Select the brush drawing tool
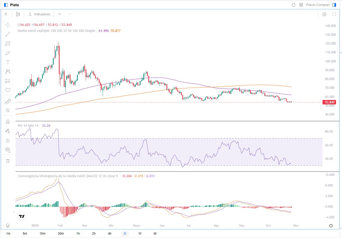The height and width of the screenshot is (238, 342). (x=8, y=53)
